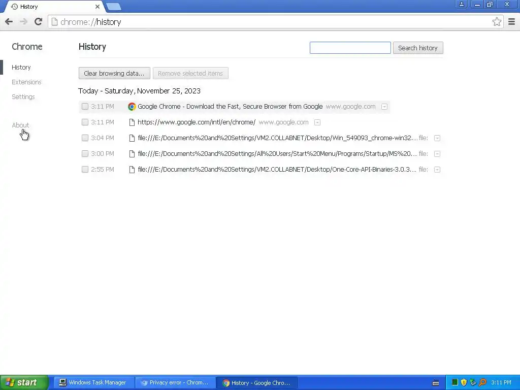Expand dropdown for Google Chrome download entry
520x390 pixels.
click(384, 107)
